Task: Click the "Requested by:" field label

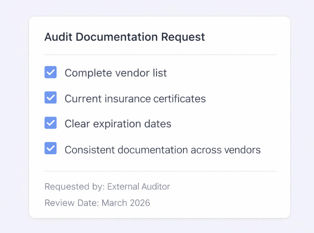Action: click(x=75, y=187)
